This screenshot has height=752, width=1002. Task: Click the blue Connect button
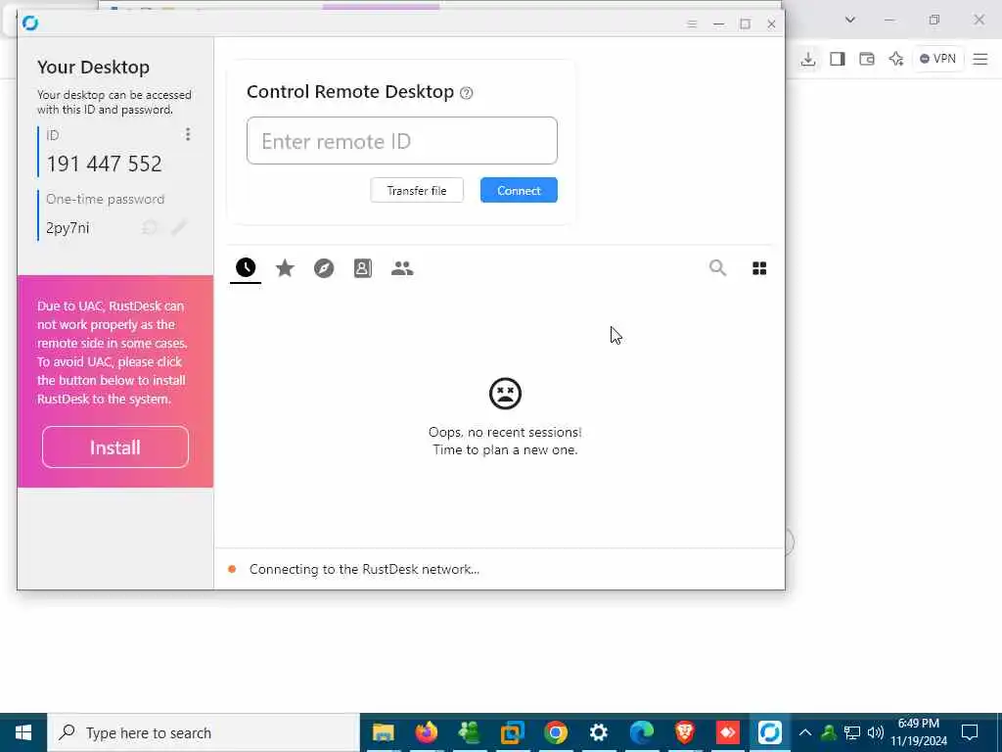click(x=519, y=191)
